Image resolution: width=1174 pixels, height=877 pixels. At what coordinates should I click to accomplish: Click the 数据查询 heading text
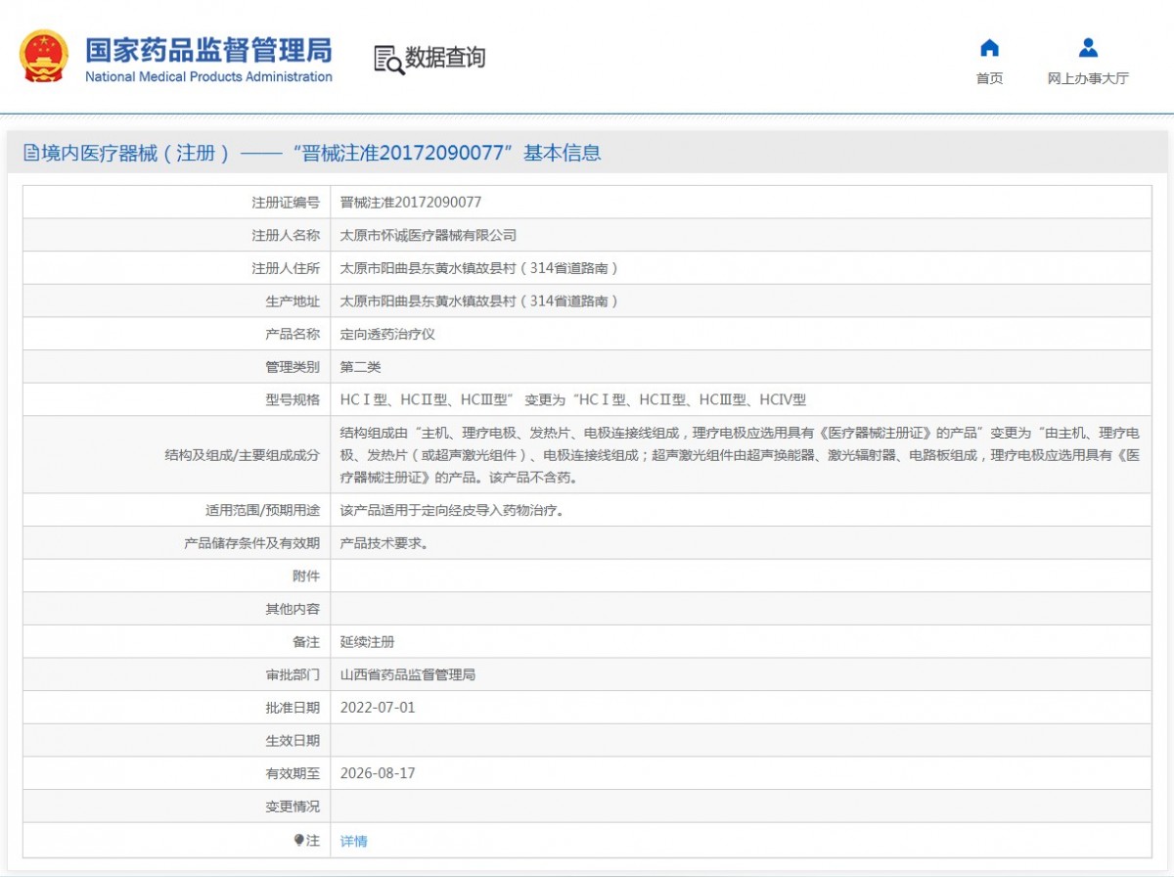click(445, 58)
